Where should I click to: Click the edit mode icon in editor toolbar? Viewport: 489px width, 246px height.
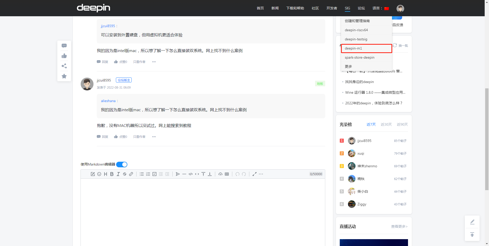pyautogui.click(x=93, y=174)
